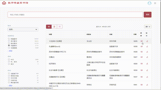The width and height of the screenshot is (161, 90).
Task: Click the red 搜索 search button
Action: point(148,14)
